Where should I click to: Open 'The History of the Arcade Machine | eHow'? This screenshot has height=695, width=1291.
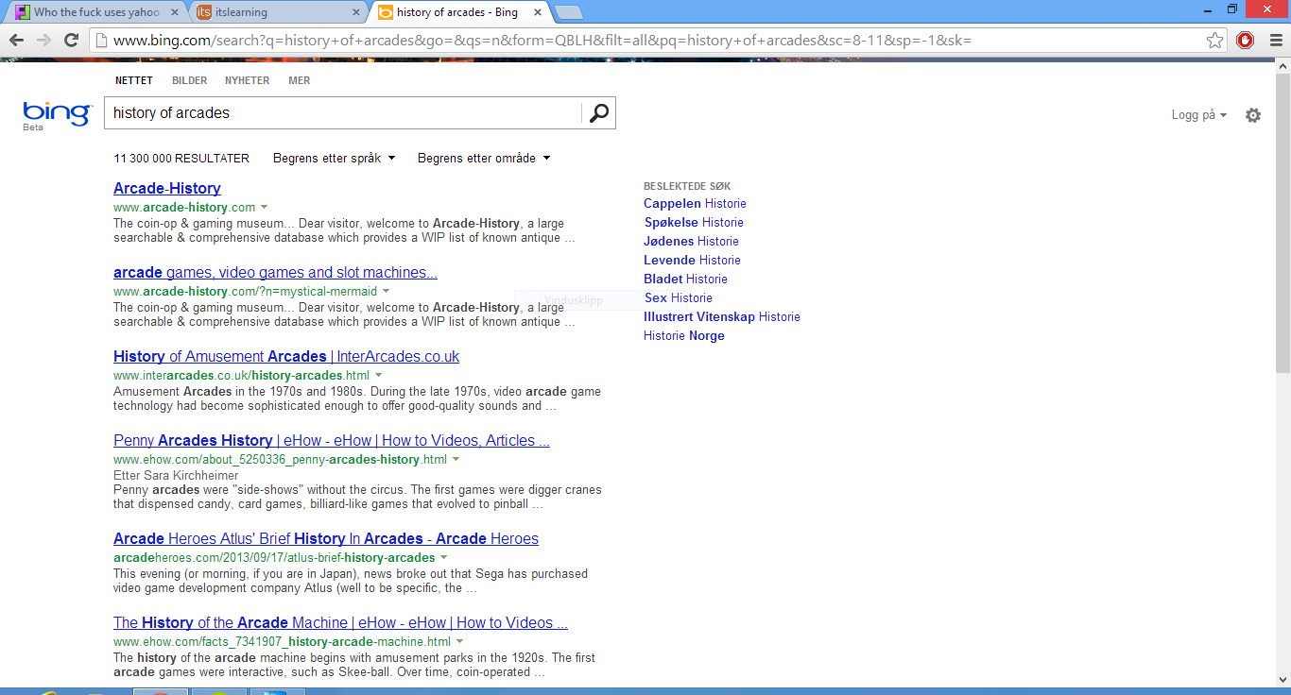tap(340, 622)
